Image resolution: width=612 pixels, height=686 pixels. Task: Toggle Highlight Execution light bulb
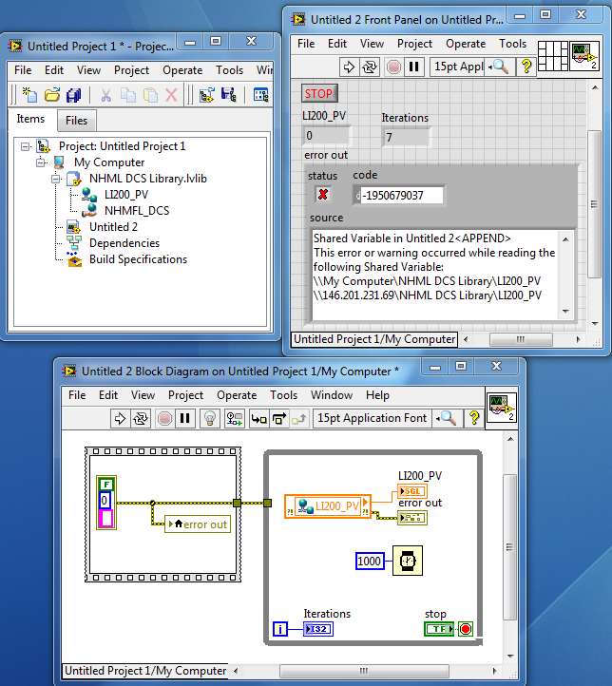209,419
